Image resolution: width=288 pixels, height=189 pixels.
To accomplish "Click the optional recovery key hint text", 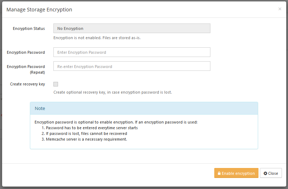I will [112, 92].
